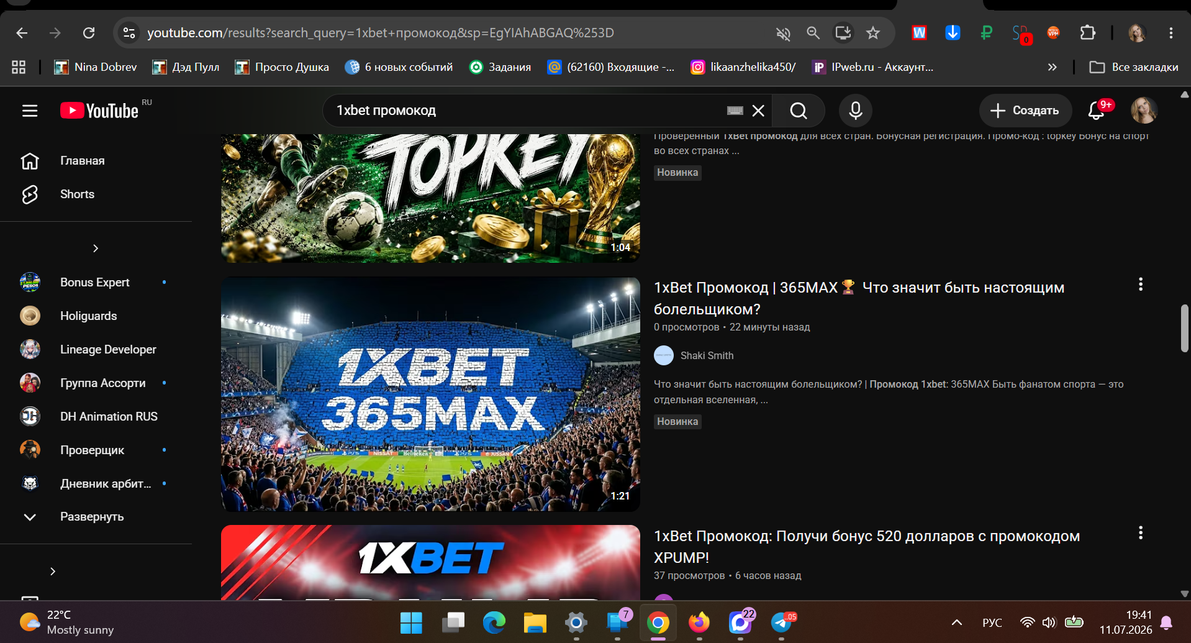Play the 1XBET 365MAX stadium thumbnail
The height and width of the screenshot is (643, 1191).
tap(430, 394)
